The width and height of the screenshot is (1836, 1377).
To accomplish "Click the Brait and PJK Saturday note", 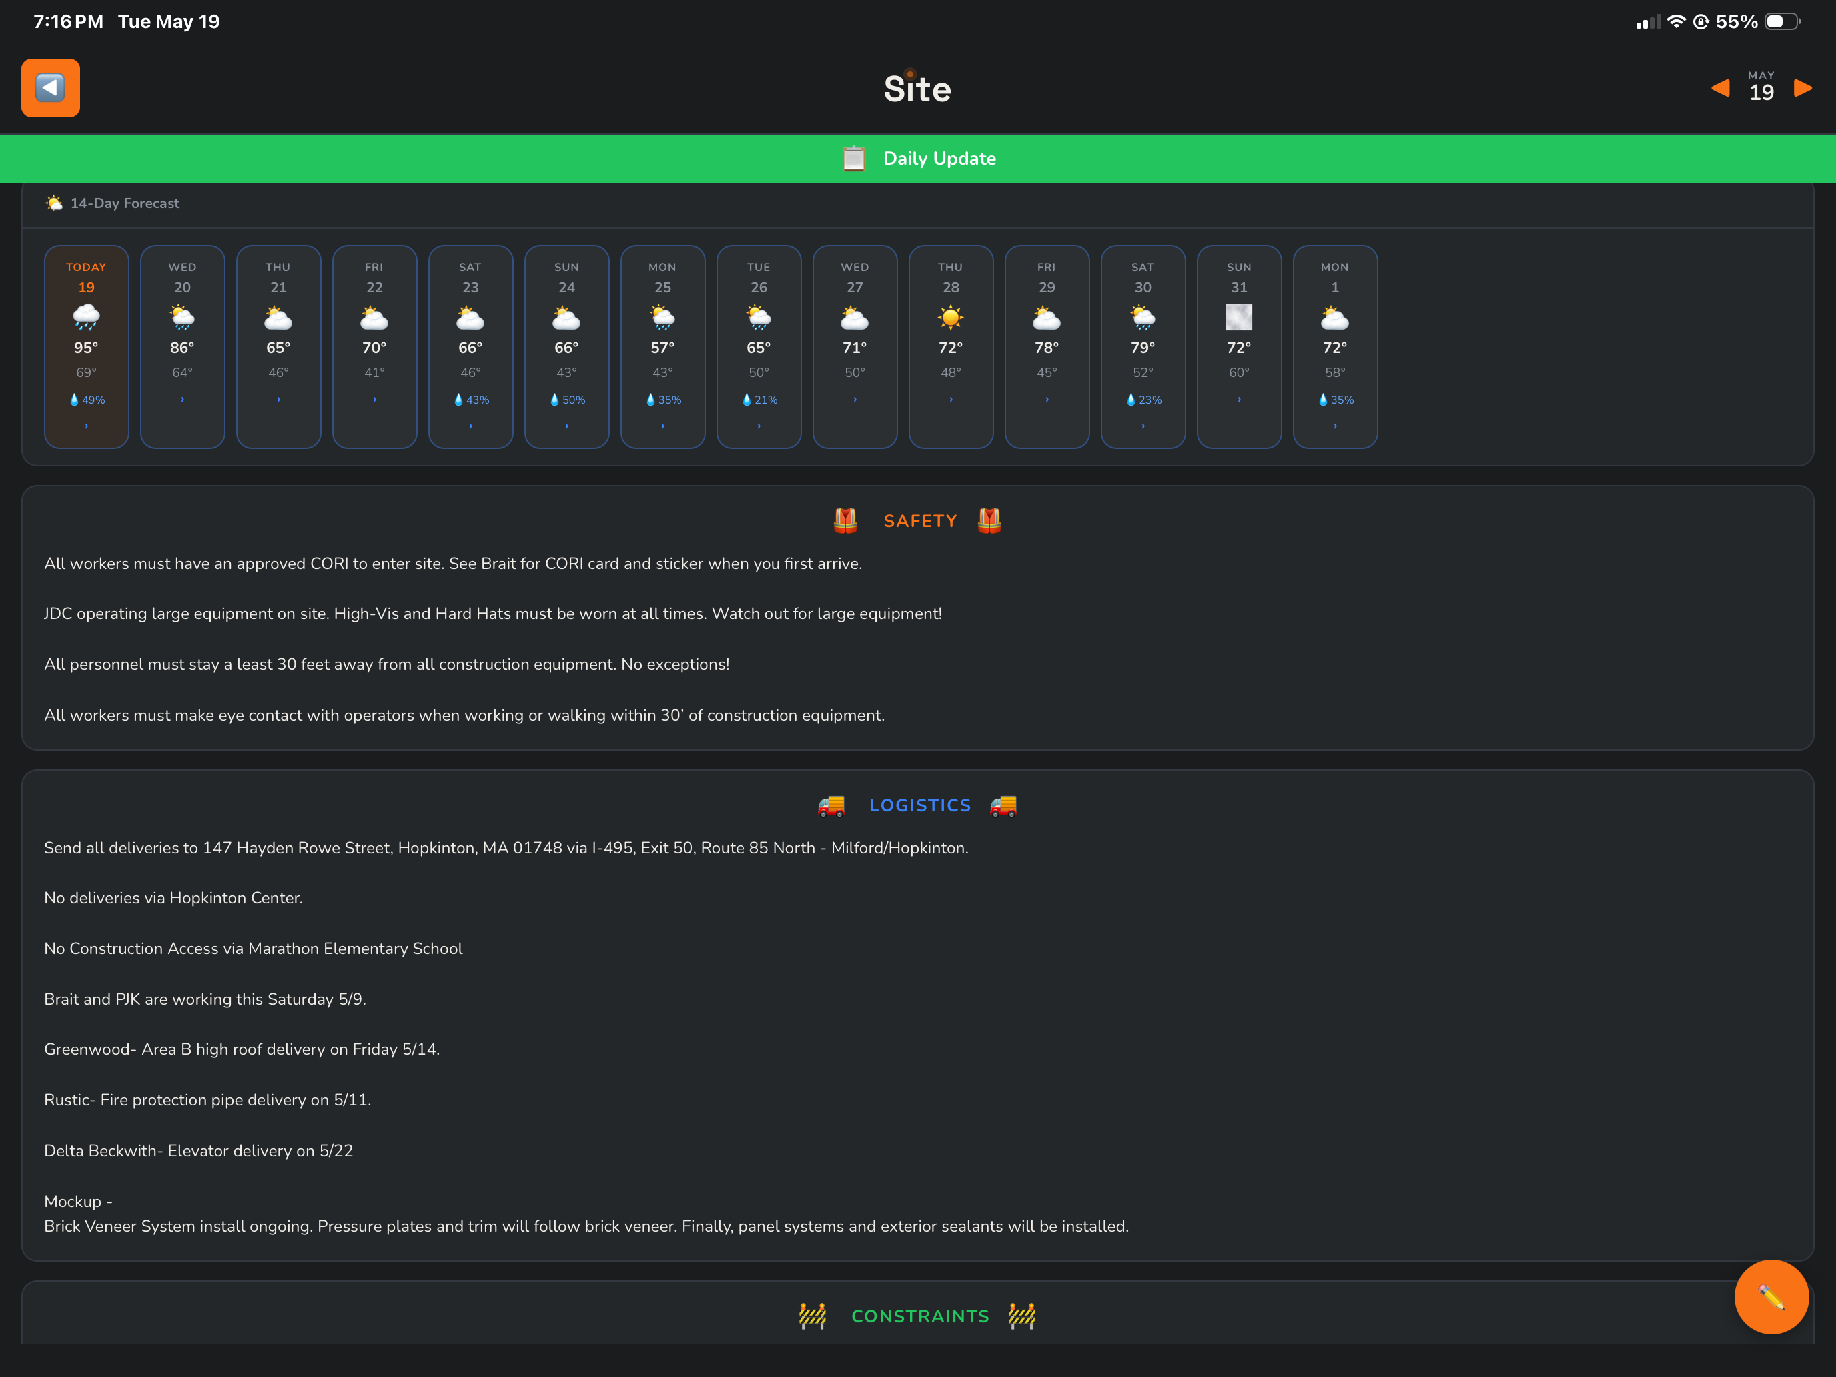I will click(205, 999).
